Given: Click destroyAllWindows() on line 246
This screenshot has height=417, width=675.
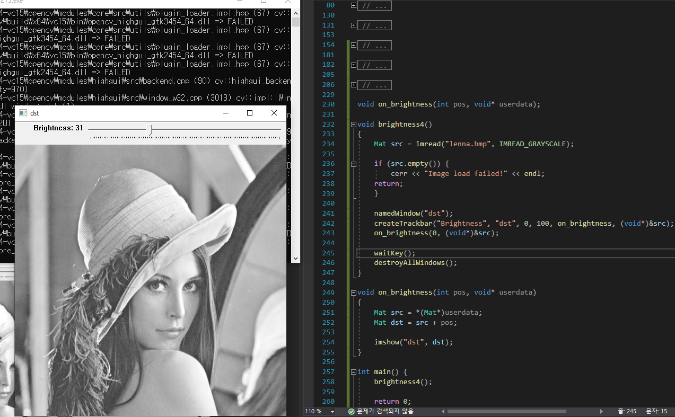Looking at the screenshot, I should click(415, 263).
